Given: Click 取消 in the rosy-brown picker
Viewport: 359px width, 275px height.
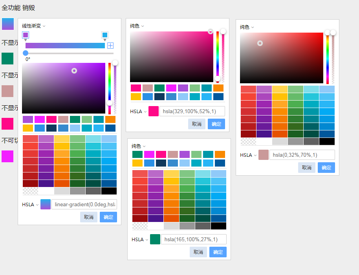Looking at the screenshot, I should 307,168.
